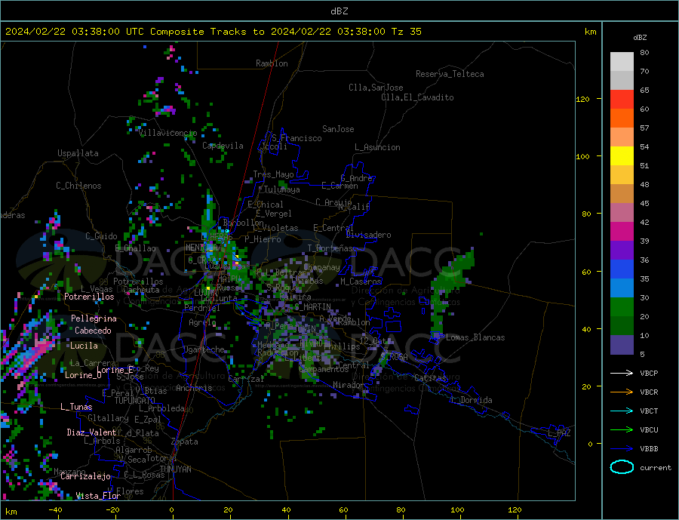Click the 'Lomas_Blancas' map label
679x520 pixels.
[x=475, y=337]
